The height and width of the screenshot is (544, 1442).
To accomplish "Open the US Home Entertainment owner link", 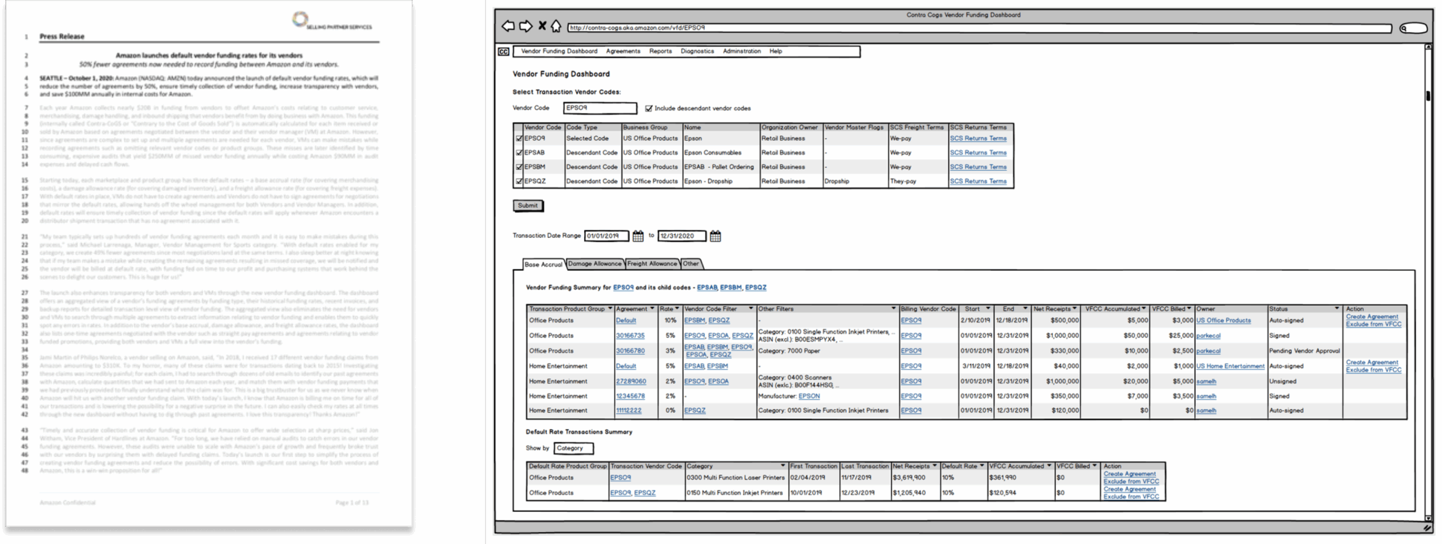I will pos(1230,366).
